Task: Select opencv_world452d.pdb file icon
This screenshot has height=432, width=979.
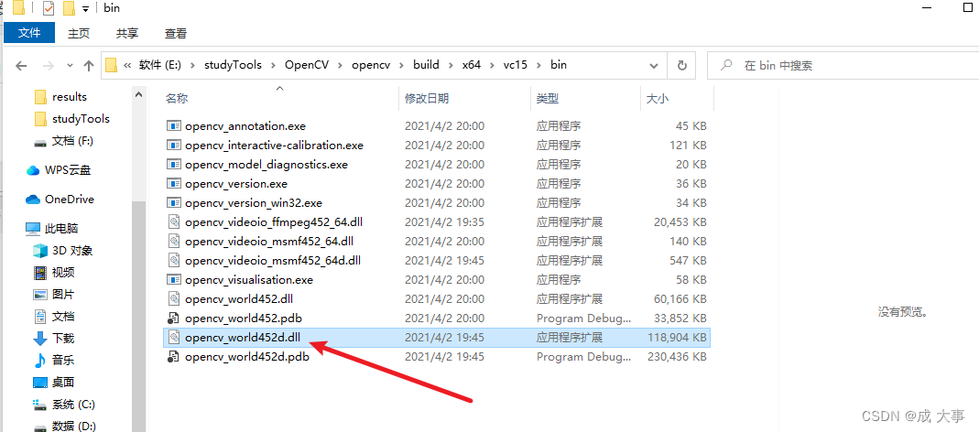Action: [174, 357]
